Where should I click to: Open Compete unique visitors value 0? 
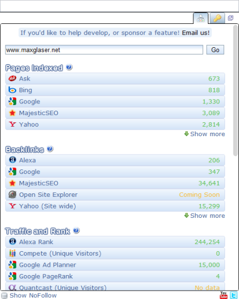[218, 253]
